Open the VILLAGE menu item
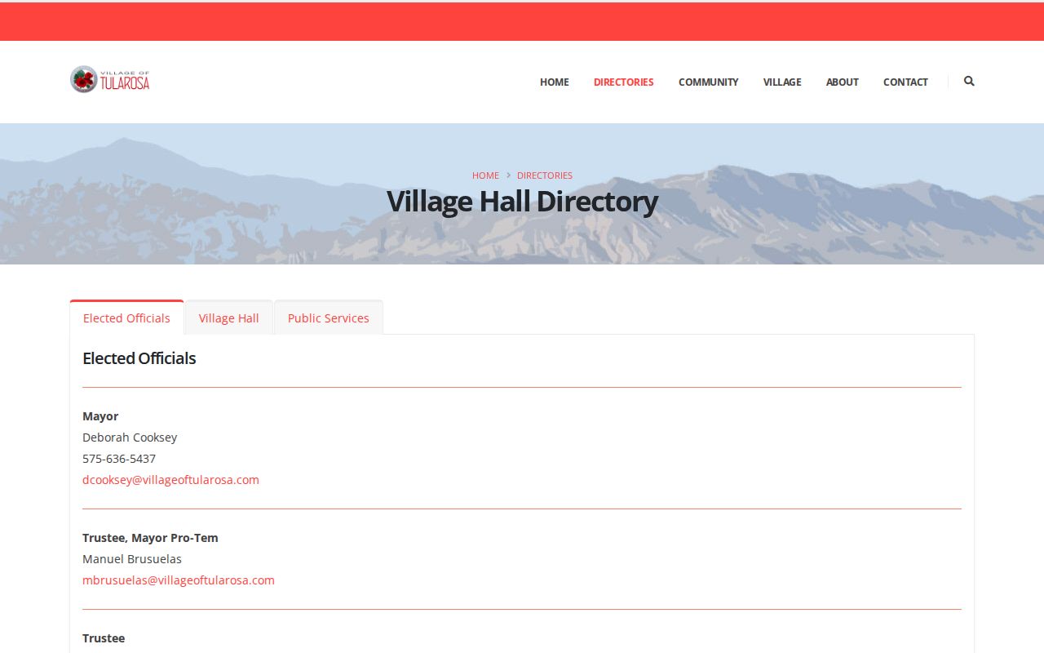 (x=782, y=82)
